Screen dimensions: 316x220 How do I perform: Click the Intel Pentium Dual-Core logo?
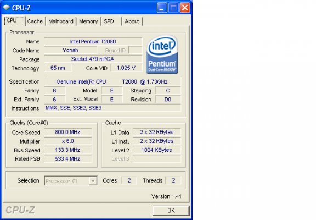[162, 54]
